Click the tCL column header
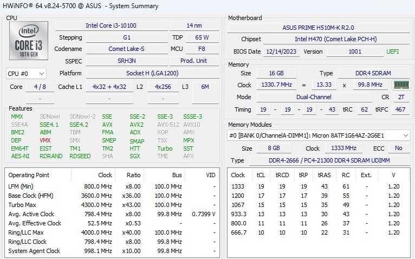The width and height of the screenshot is (415, 259). point(261,175)
